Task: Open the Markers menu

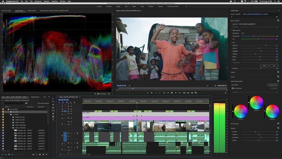Action: pos(46,1)
